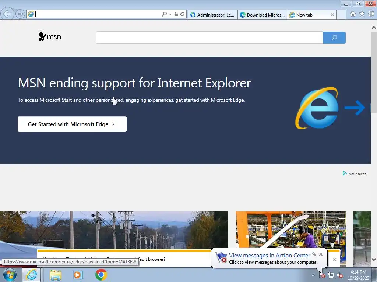This screenshot has height=282, width=377.
Task: Open the address bar autocomplete dropdown arrow
Action: tap(170, 14)
